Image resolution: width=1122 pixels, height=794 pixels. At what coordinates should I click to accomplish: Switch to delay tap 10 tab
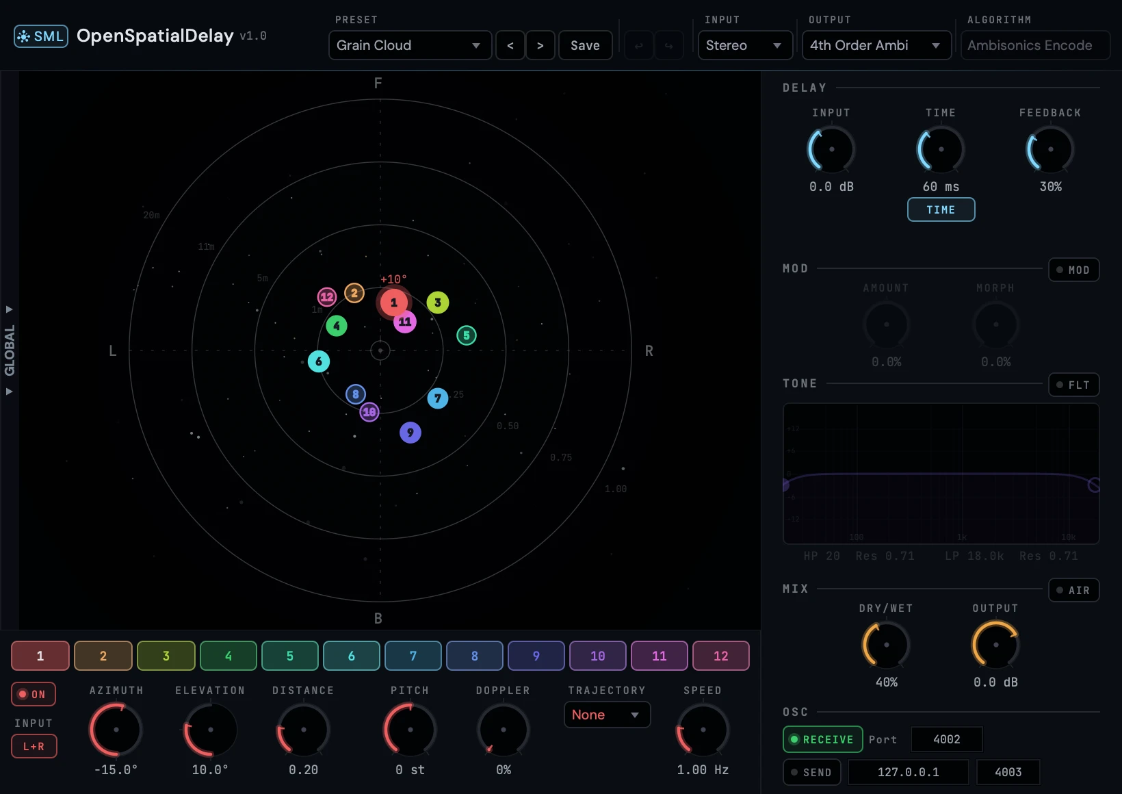point(598,656)
